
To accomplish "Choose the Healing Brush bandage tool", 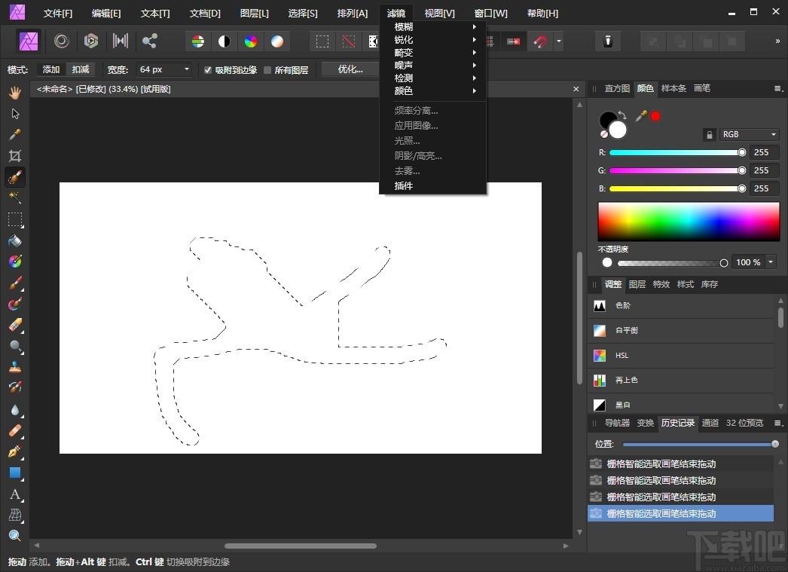I will (x=15, y=431).
